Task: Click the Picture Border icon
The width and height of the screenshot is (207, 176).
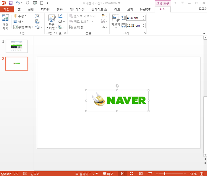Action: click(60, 16)
